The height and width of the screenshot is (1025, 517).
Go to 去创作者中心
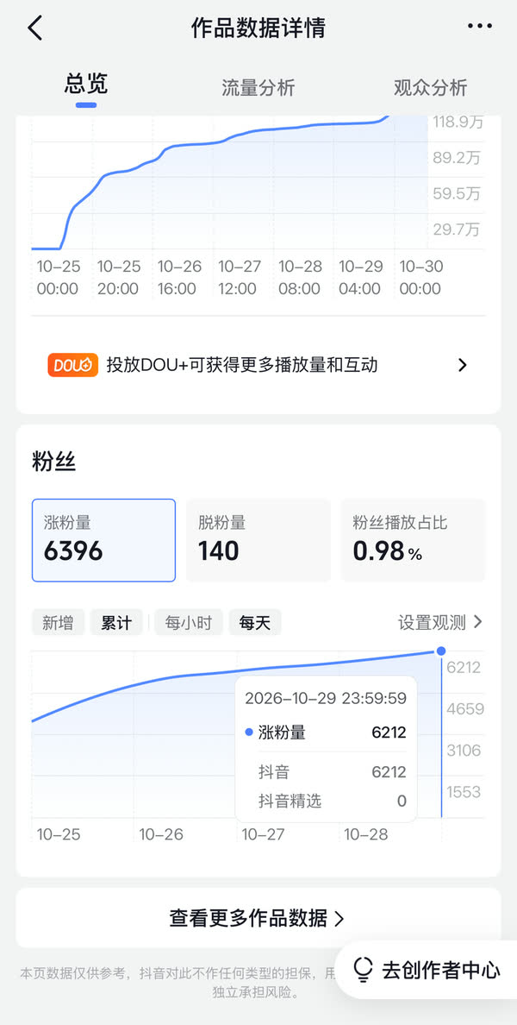coord(427,970)
